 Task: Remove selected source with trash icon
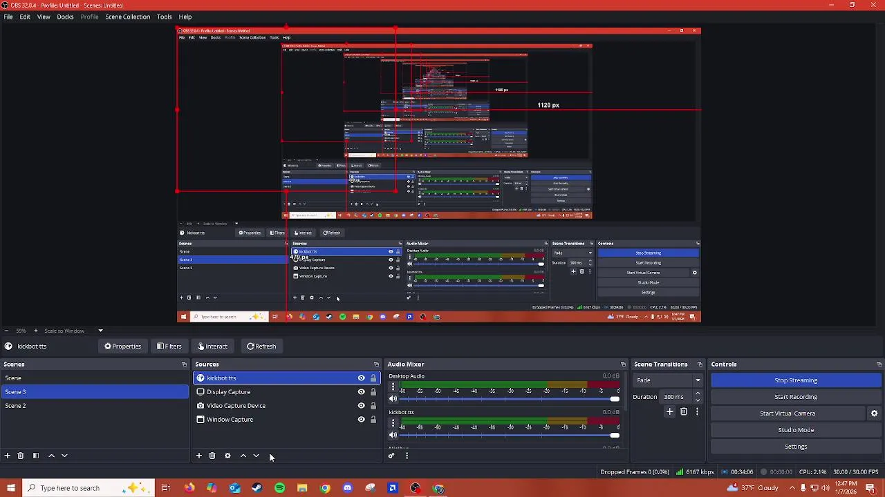pyautogui.click(x=212, y=456)
